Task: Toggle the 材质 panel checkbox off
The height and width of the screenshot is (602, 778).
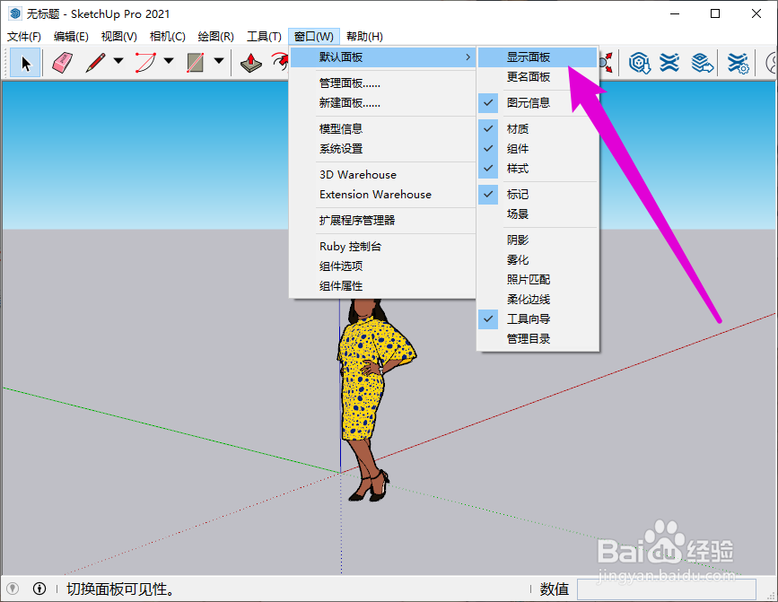Action: coord(487,127)
